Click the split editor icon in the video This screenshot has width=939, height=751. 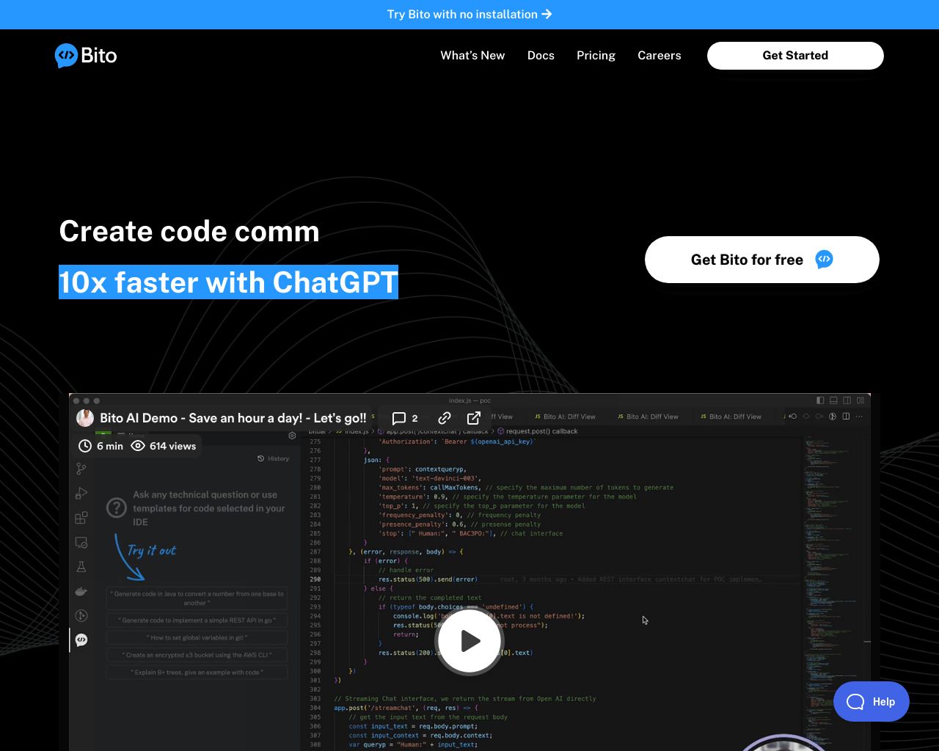(846, 417)
